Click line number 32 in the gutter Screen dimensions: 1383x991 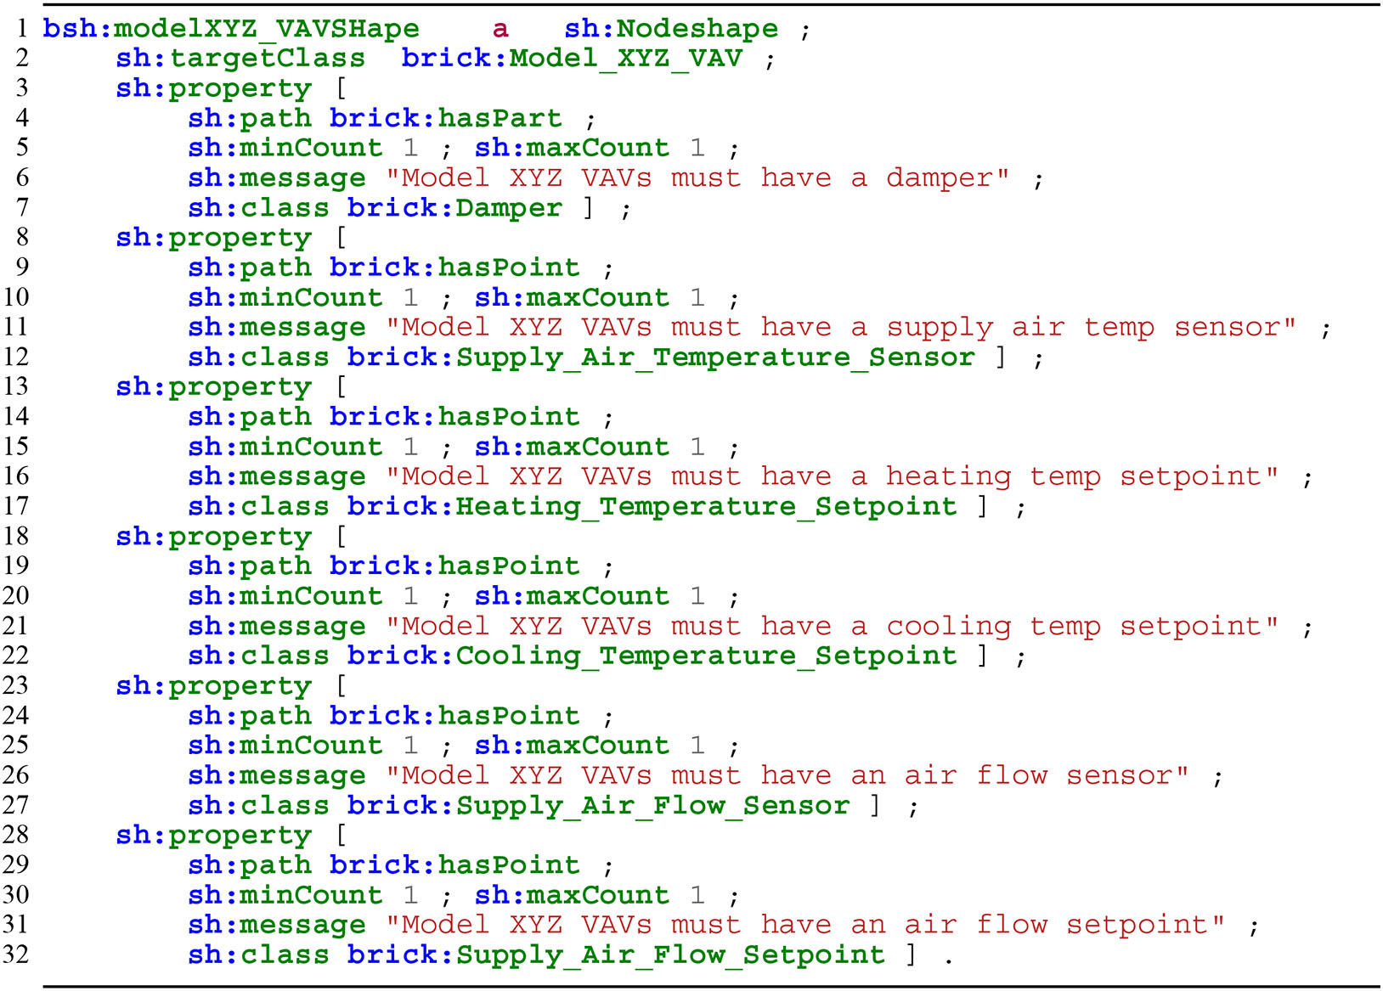pyautogui.click(x=16, y=955)
